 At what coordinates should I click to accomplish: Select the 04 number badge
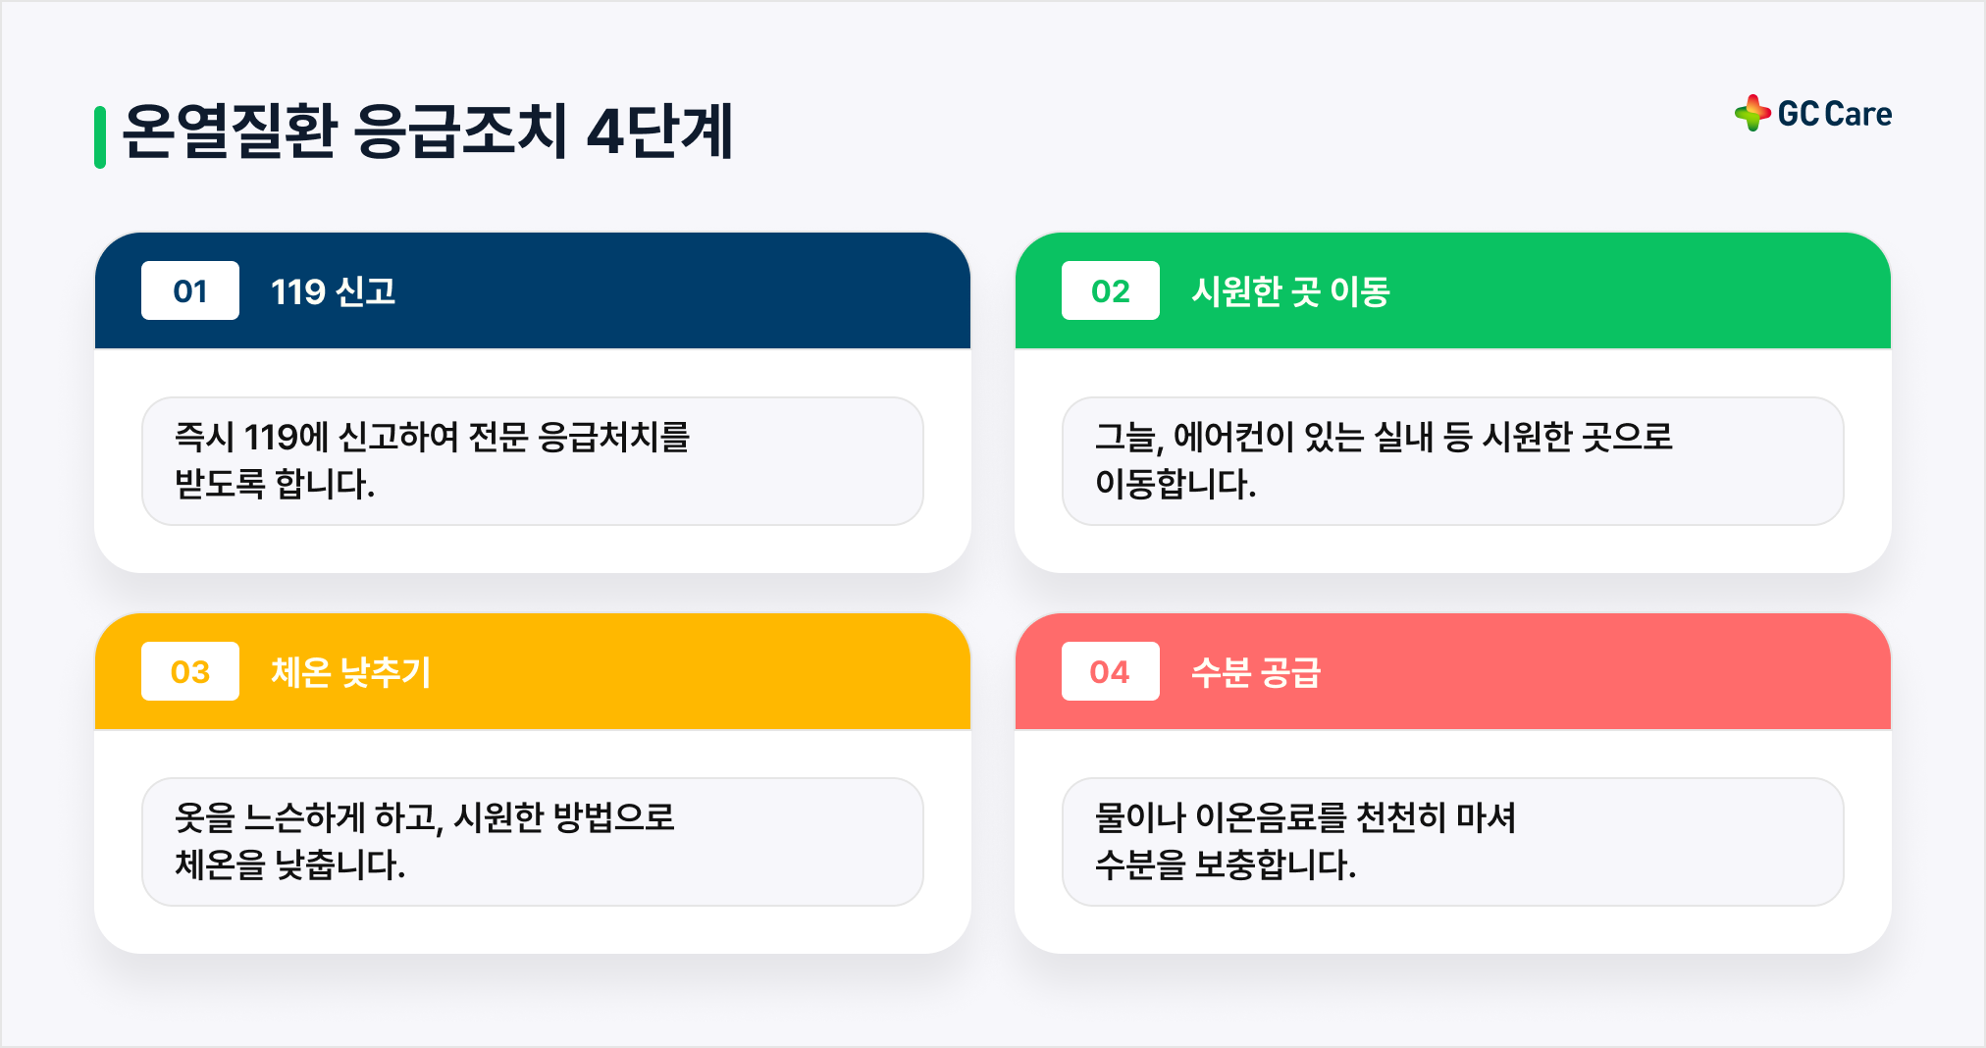coord(1111,671)
